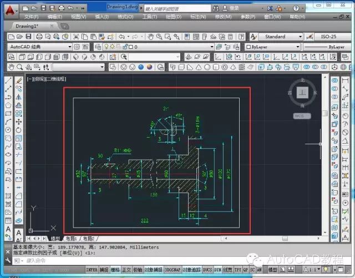Toggle 3DOSNAP in status bar
355x278 pixels.
click(x=173, y=270)
